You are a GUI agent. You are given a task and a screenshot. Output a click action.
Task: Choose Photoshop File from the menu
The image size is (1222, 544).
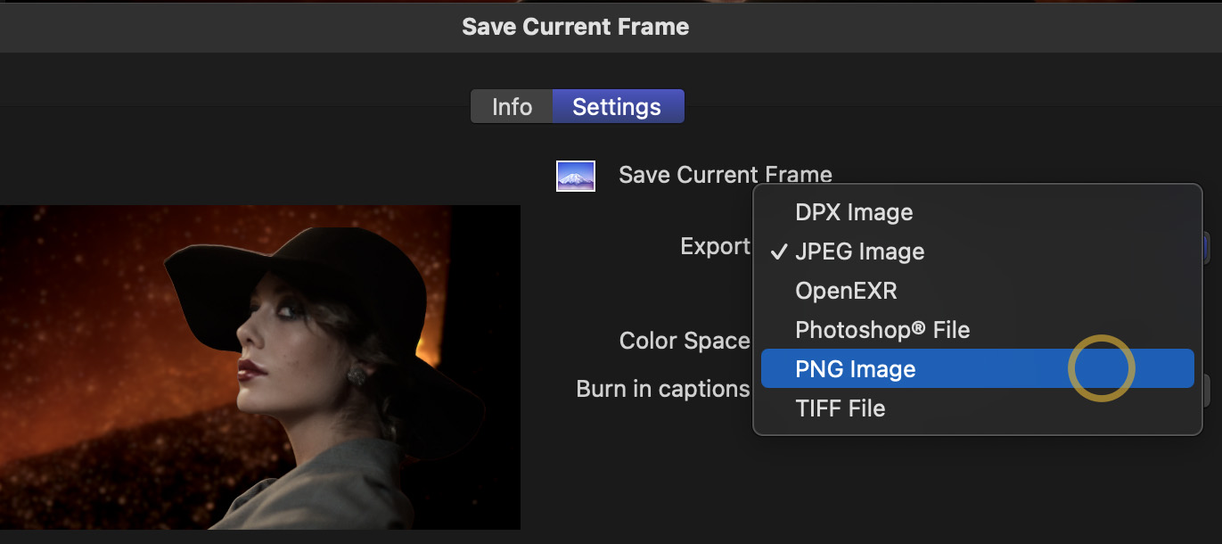coord(882,330)
